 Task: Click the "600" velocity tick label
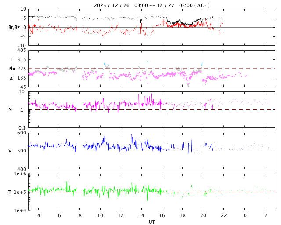(x=22, y=133)
